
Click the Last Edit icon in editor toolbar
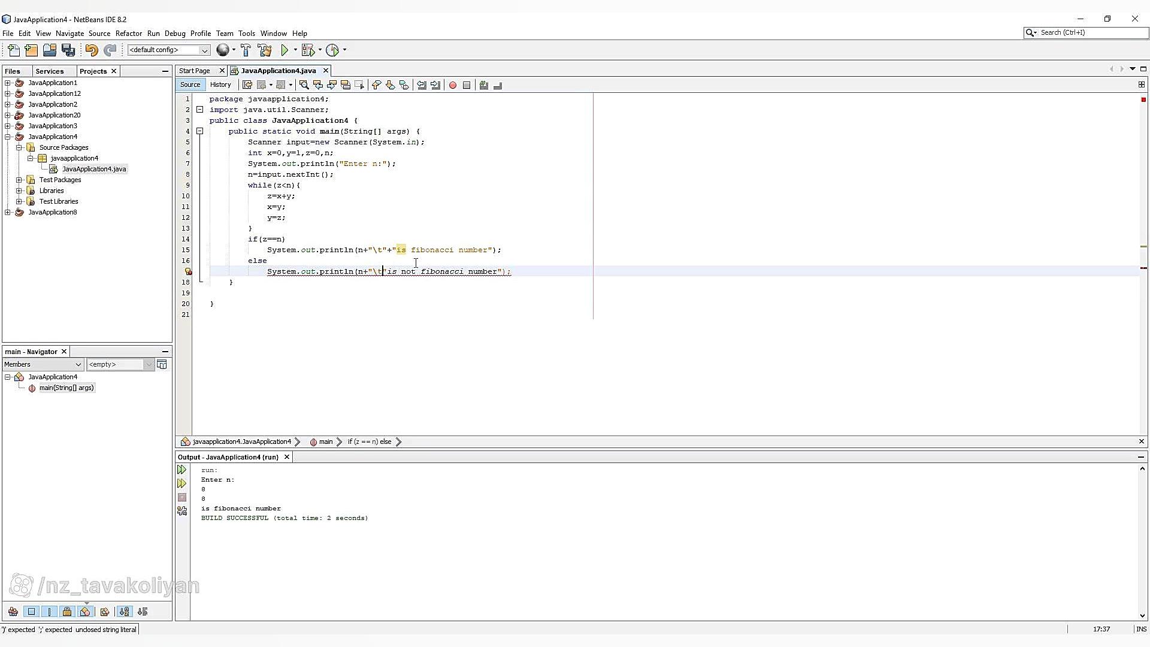point(247,85)
